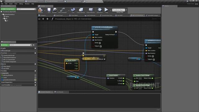199x112 pixels.
Task: Open the Asset menu
Action: point(11,4)
